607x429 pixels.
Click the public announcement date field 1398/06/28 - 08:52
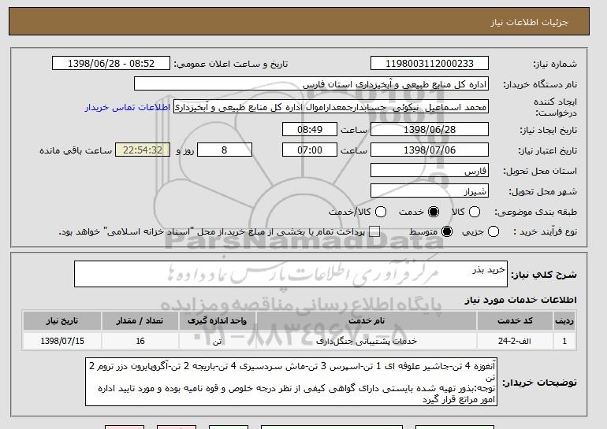click(111, 64)
